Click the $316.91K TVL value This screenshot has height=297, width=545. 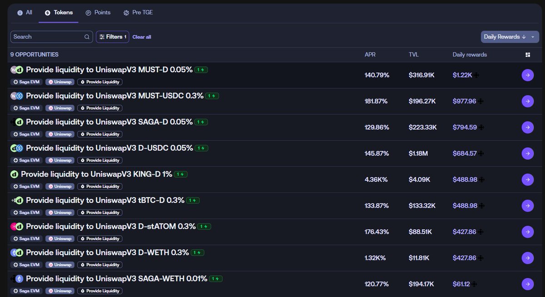pos(421,75)
